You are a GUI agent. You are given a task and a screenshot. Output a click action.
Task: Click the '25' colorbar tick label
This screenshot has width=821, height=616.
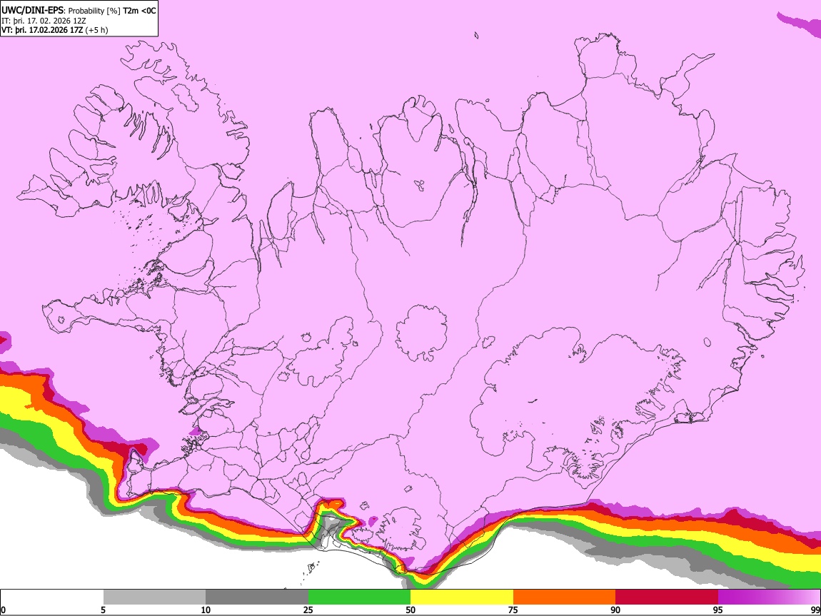tap(308, 610)
